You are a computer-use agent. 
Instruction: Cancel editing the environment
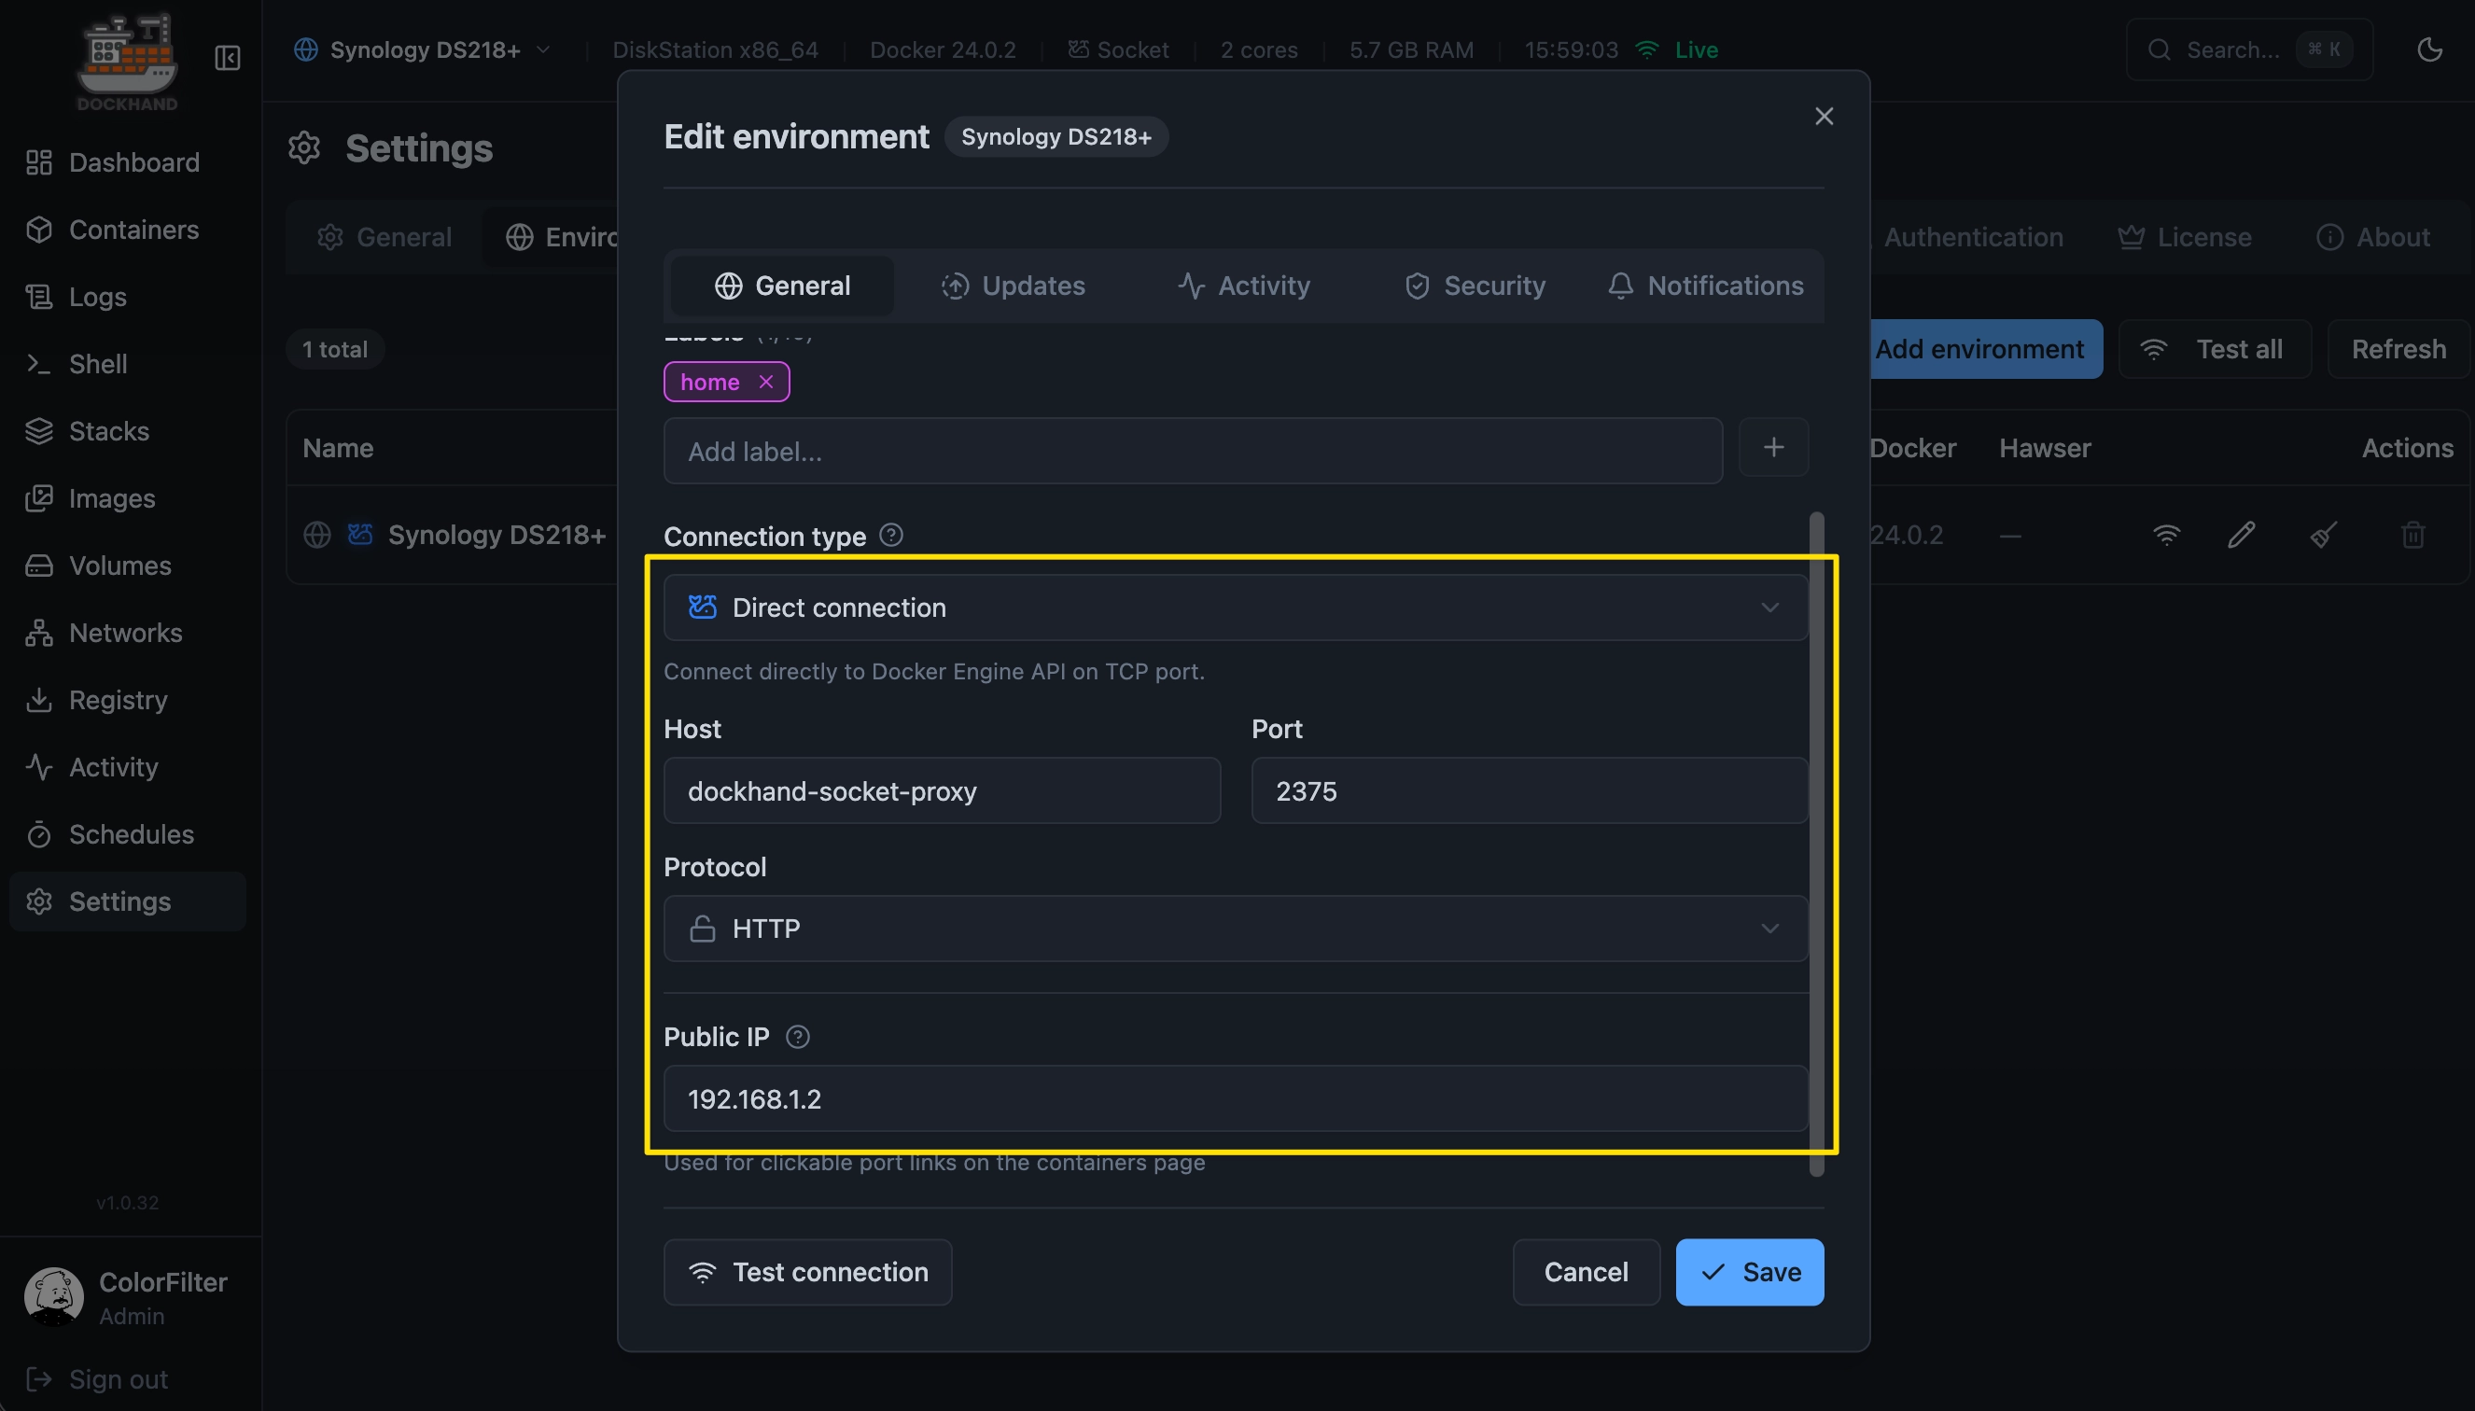tap(1587, 1273)
